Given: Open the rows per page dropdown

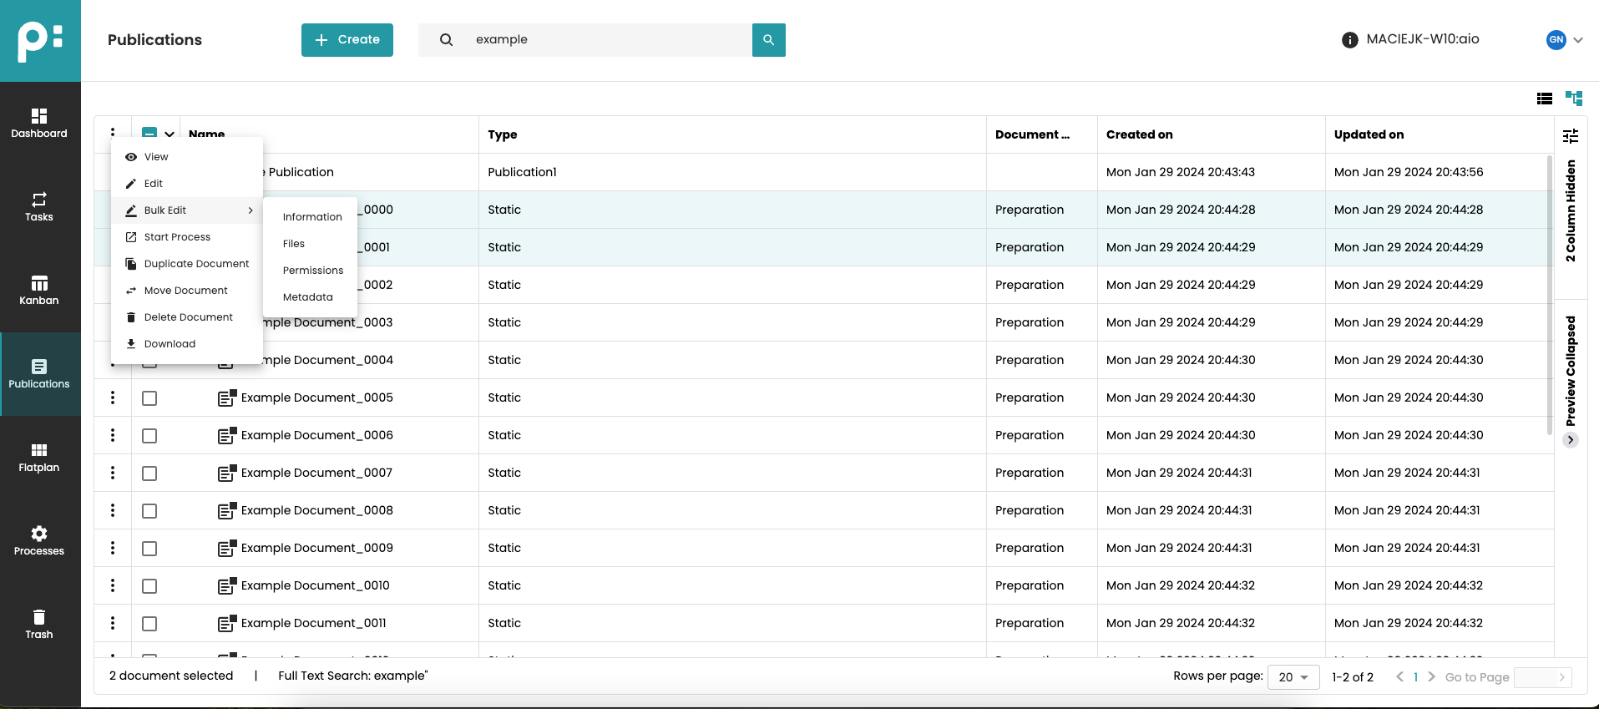Looking at the screenshot, I should coord(1293,677).
